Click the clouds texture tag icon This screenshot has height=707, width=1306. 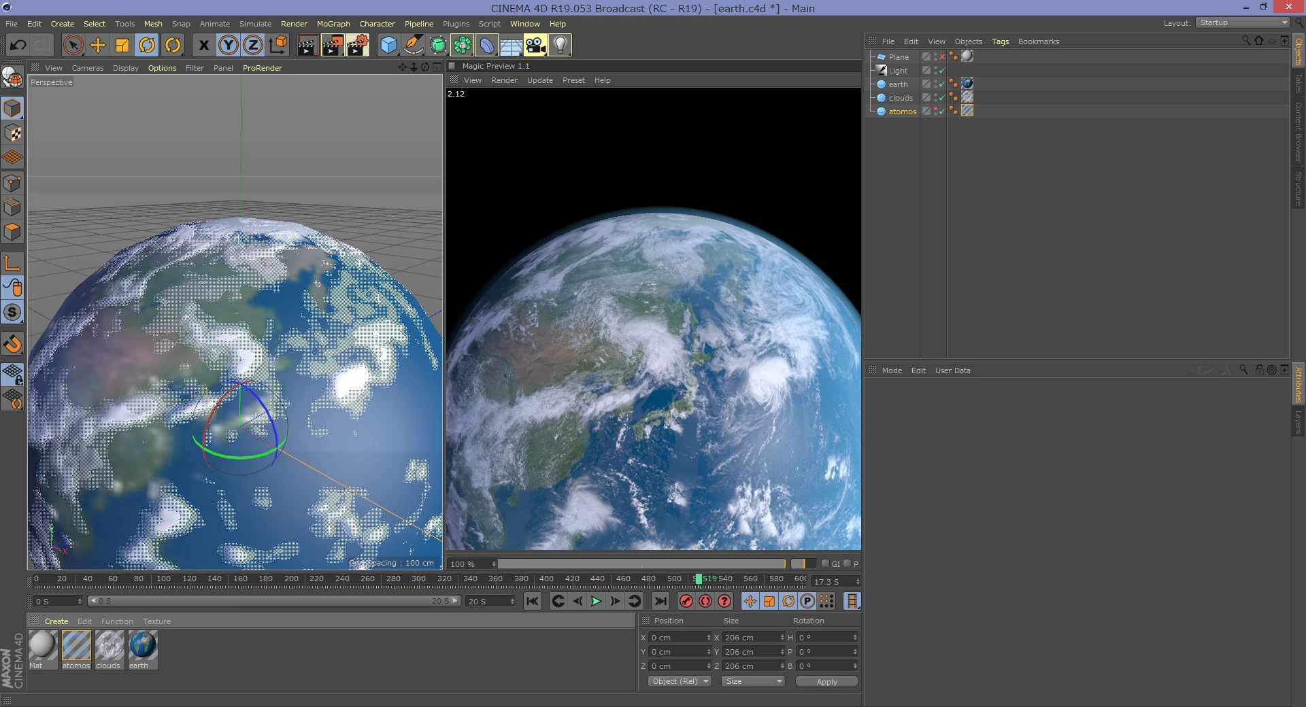pos(967,97)
